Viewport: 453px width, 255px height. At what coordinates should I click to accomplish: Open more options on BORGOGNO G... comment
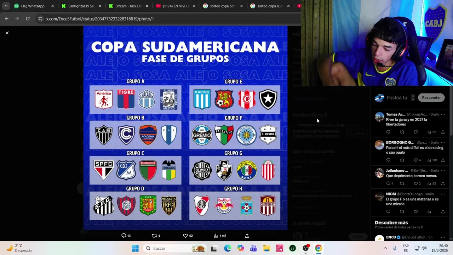(x=443, y=142)
